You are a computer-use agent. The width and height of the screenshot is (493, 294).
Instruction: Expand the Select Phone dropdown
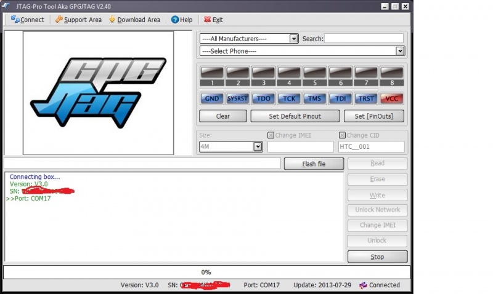coord(399,51)
